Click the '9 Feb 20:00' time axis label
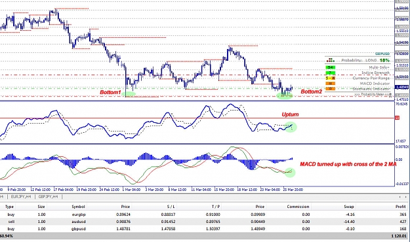Screen dimensions: 410x242 (16, 190)
